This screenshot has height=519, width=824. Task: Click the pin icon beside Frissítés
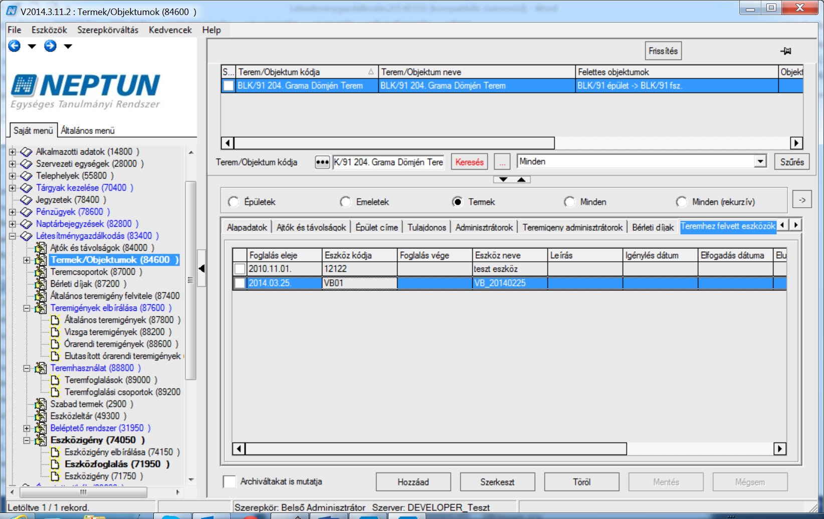pos(785,51)
